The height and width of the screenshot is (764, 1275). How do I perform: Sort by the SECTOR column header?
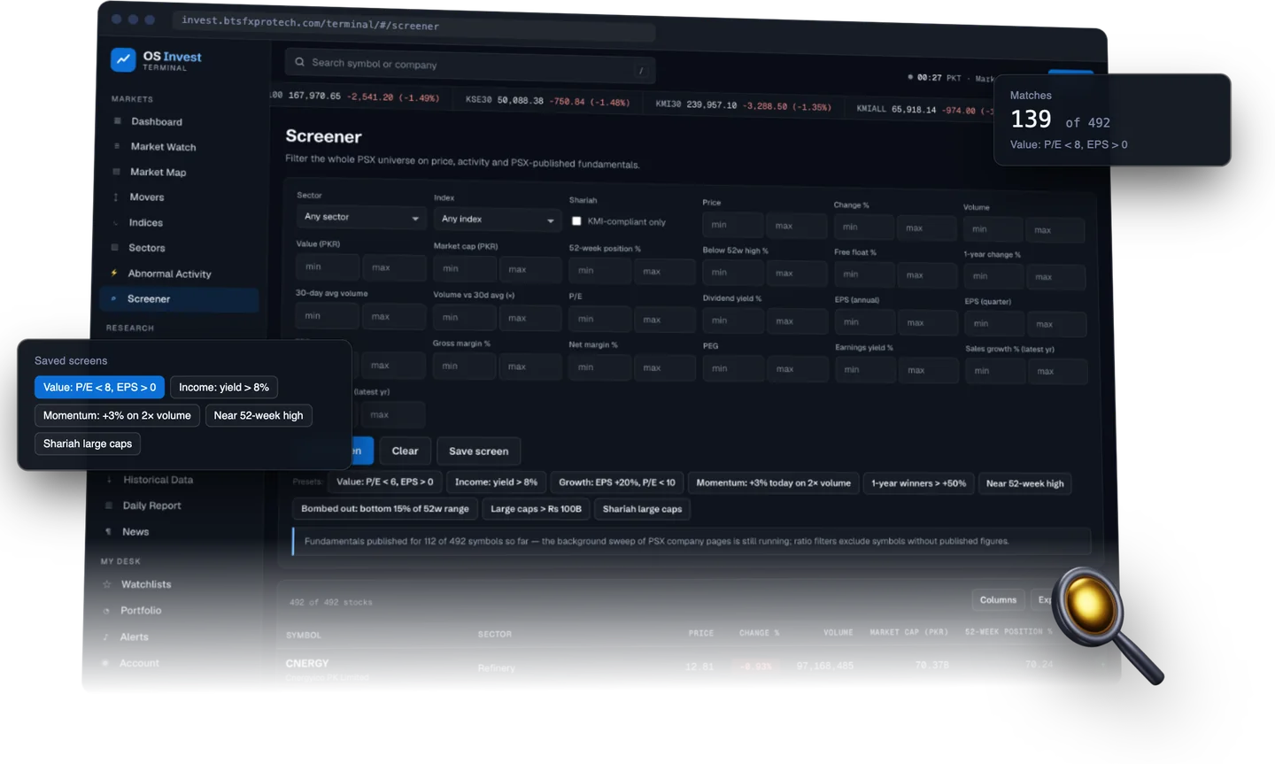[x=495, y=634]
